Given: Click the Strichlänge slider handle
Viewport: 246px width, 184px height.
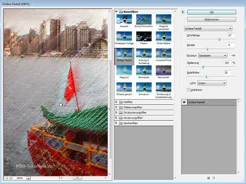Looking at the screenshot, I should click(x=219, y=39).
